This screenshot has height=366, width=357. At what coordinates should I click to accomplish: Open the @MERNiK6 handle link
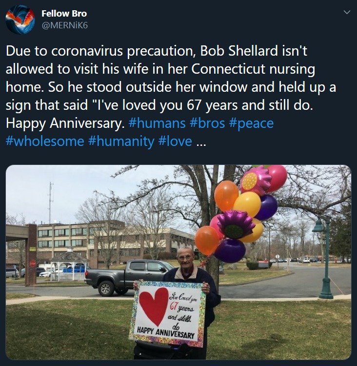pos(65,25)
